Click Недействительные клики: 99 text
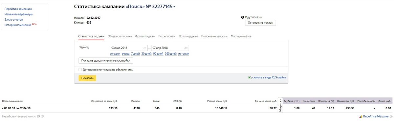This screenshot has width=394, height=124. tap(21, 116)
